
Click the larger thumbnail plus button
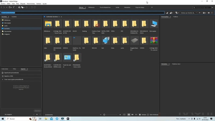pyautogui.click(x=120, y=115)
